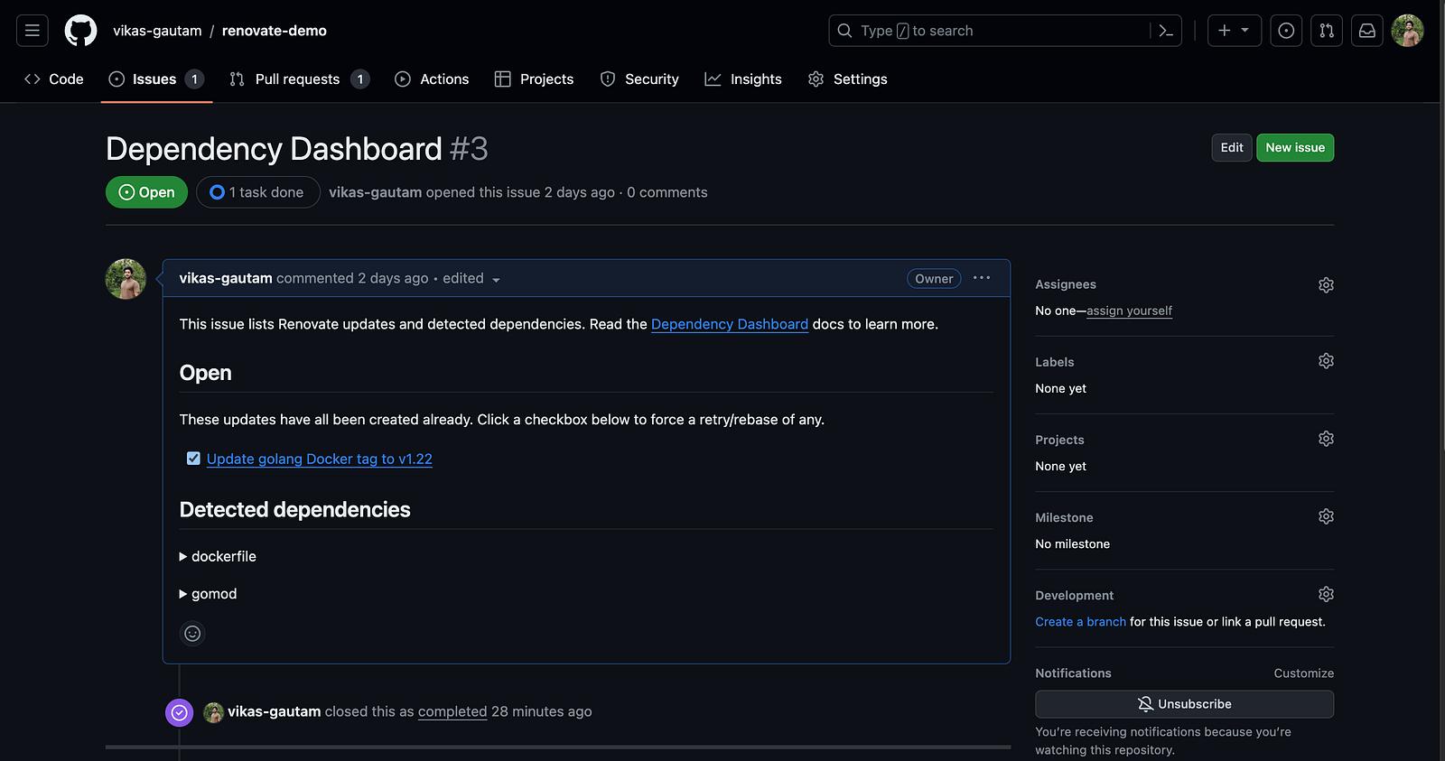Open the hamburger navigation menu
The height and width of the screenshot is (761, 1445).
pyautogui.click(x=33, y=31)
